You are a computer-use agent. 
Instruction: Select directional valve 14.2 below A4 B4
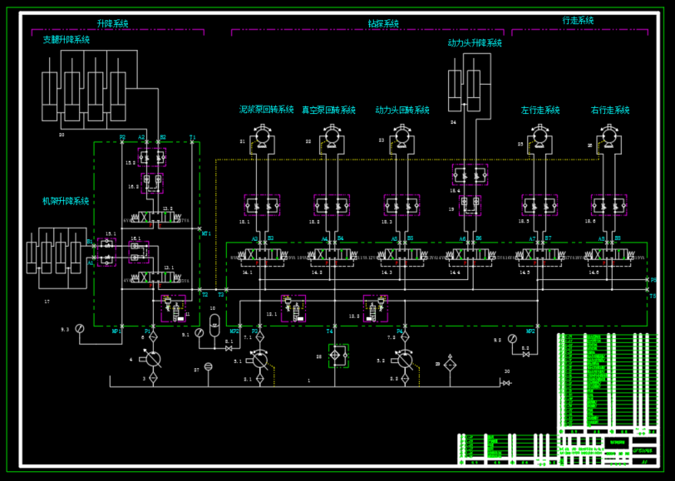pyautogui.click(x=332, y=256)
